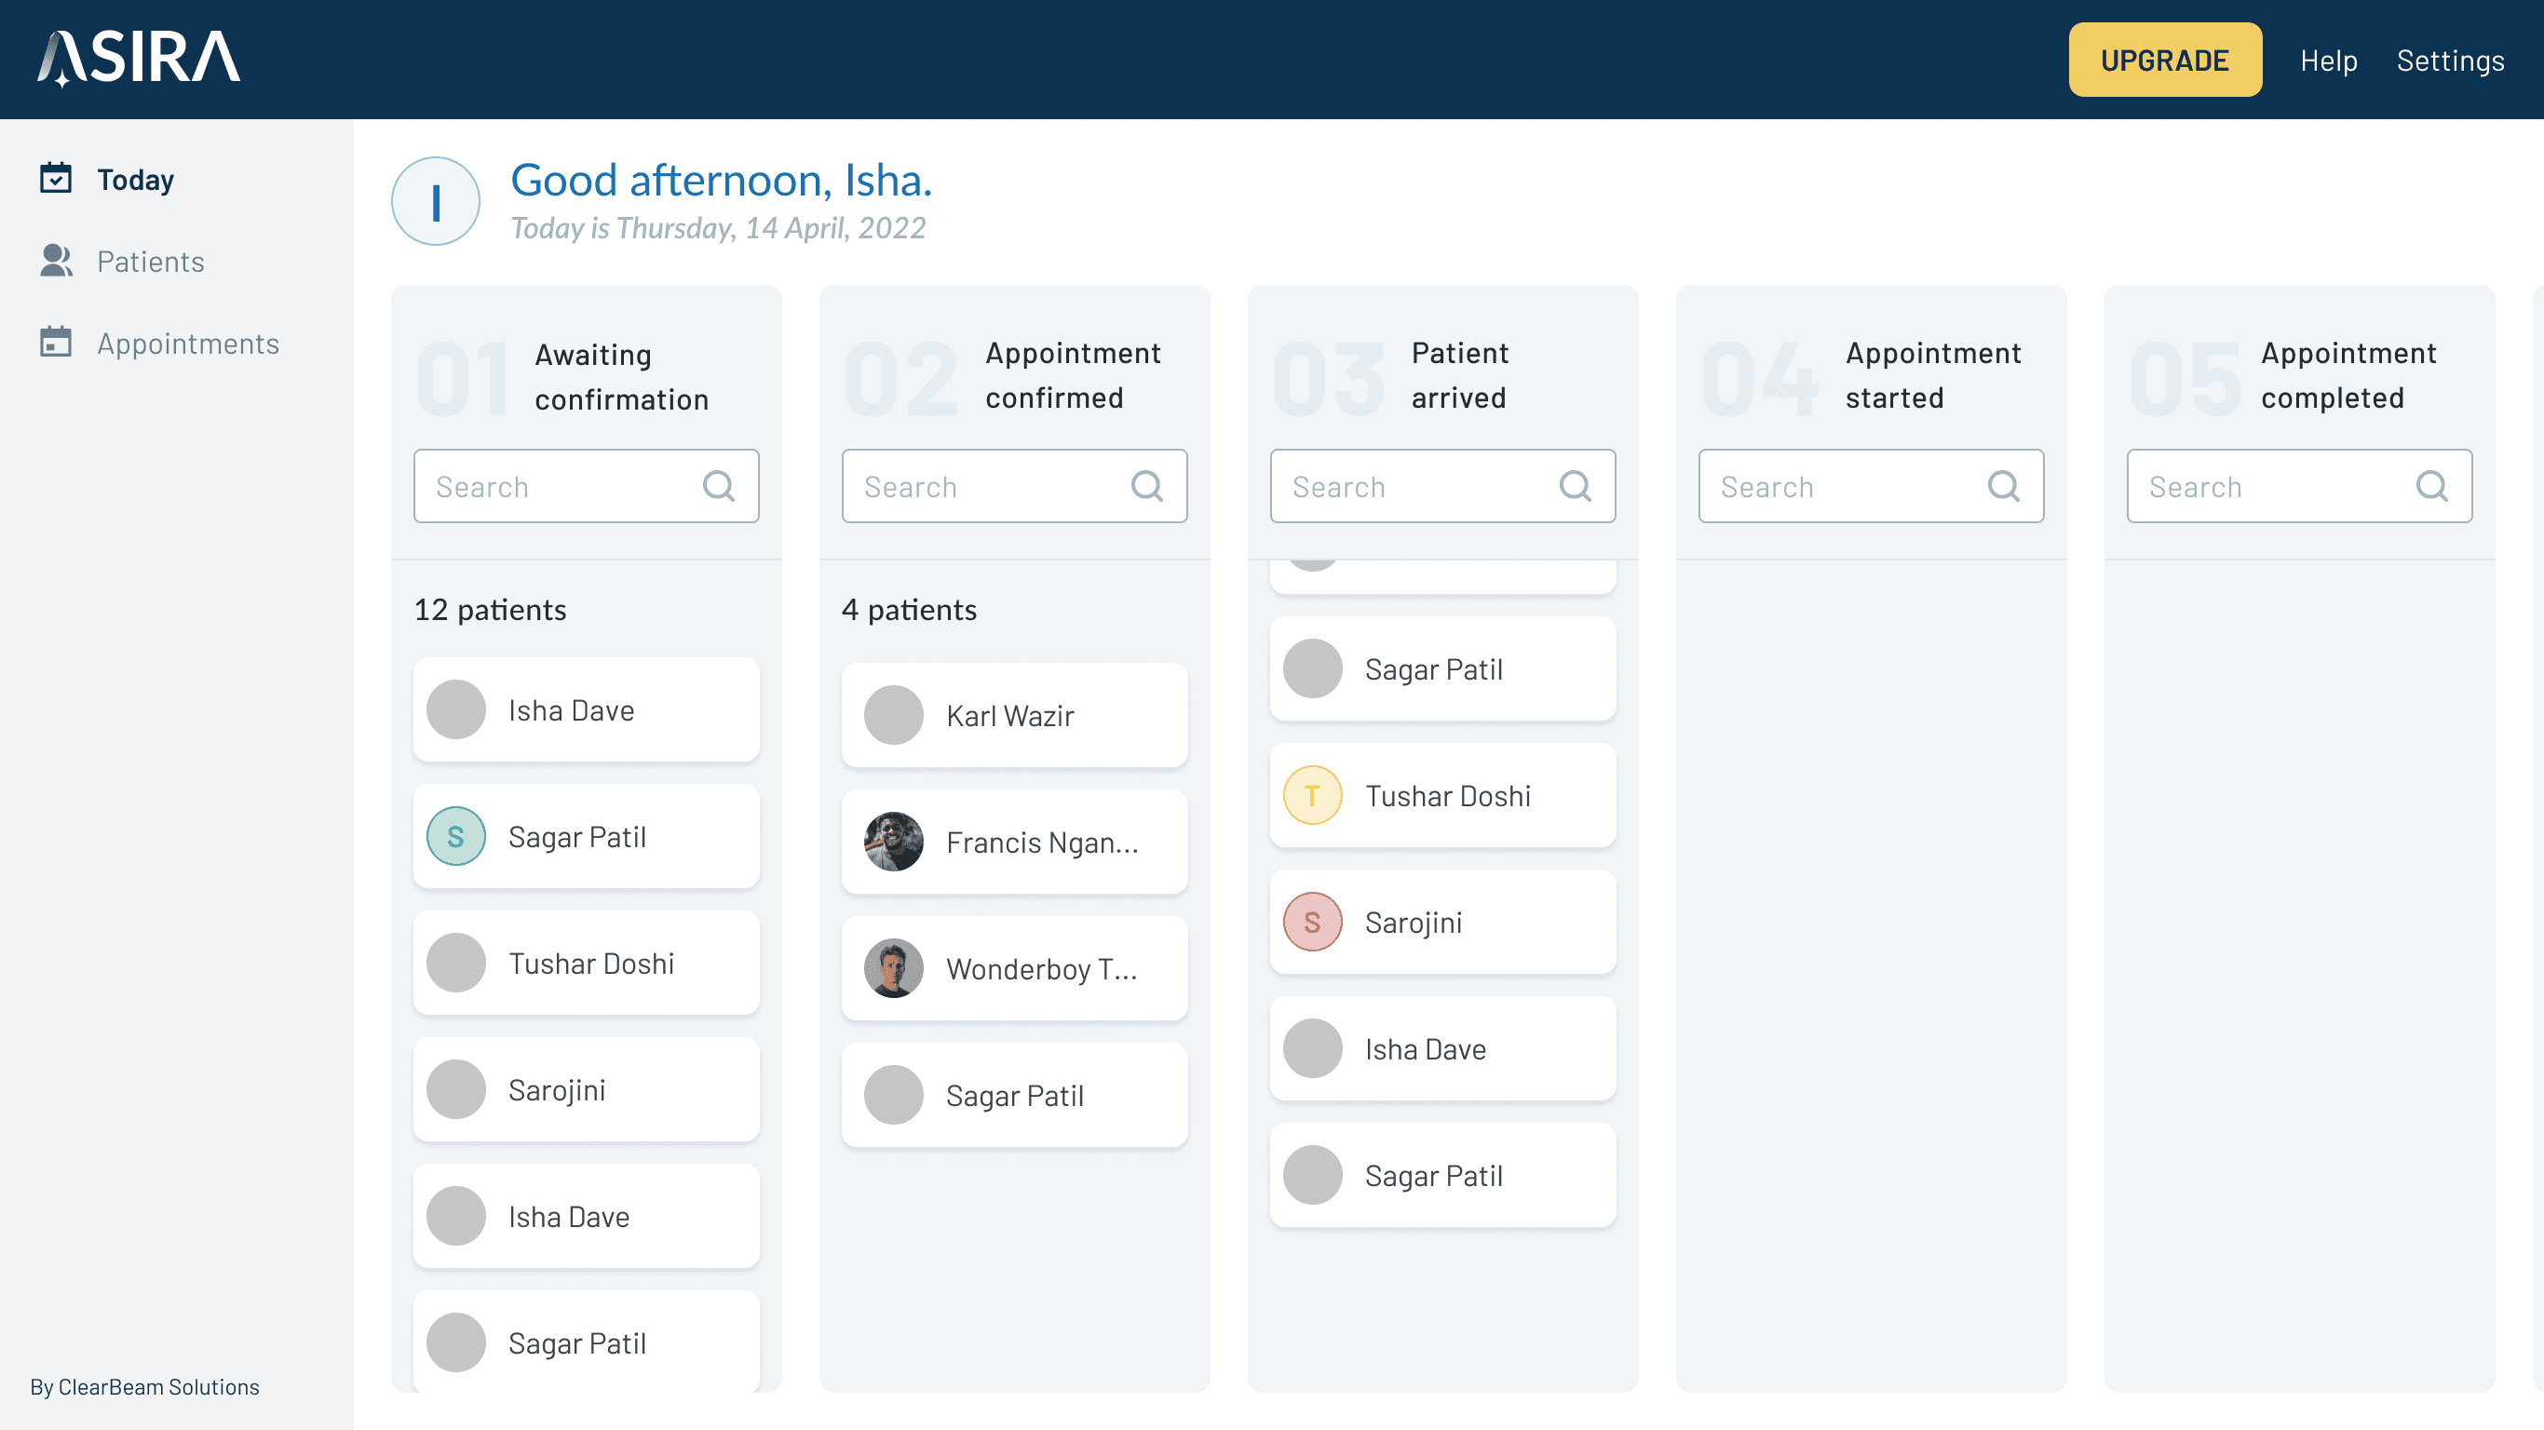2544x1430 pixels.
Task: Click the Asira logo
Action: click(140, 60)
